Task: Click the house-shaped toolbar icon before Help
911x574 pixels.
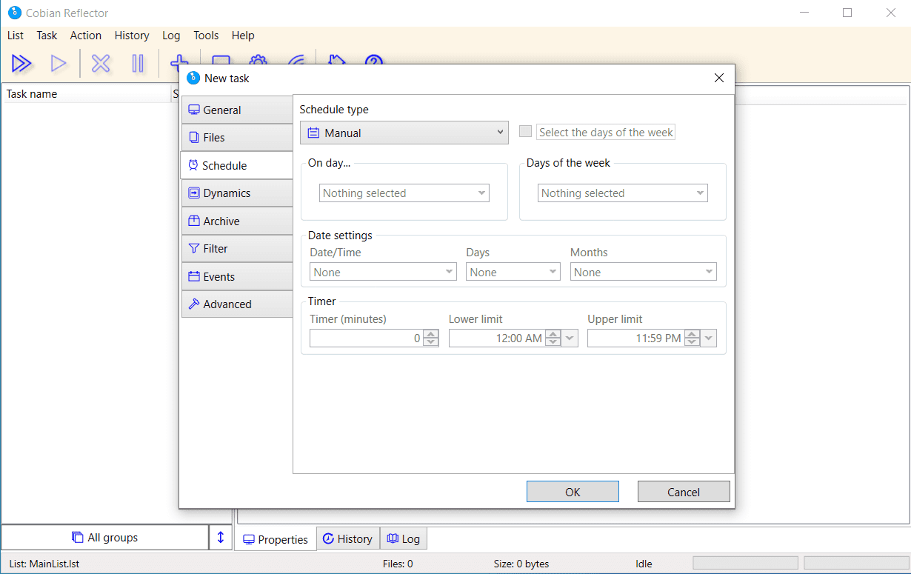Action: point(337,59)
